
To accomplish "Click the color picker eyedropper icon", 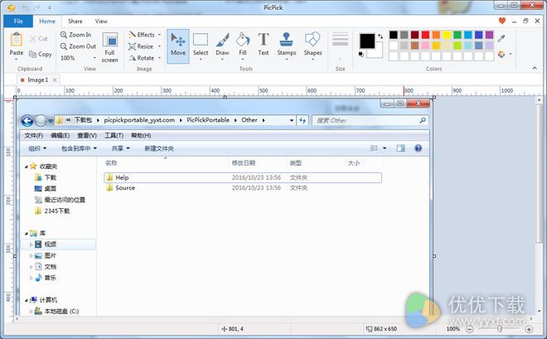I will [501, 38].
